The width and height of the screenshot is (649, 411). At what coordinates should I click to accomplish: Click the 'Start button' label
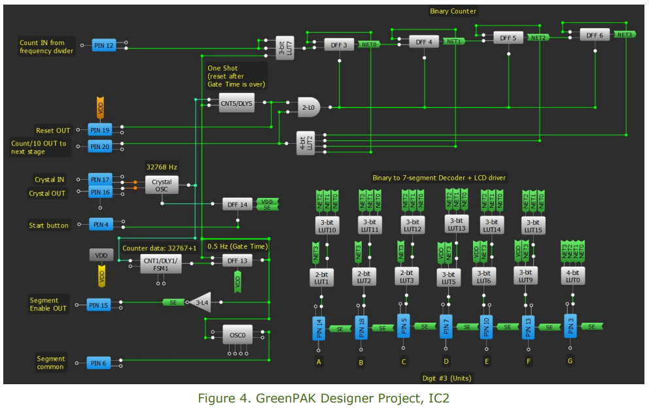coord(48,225)
